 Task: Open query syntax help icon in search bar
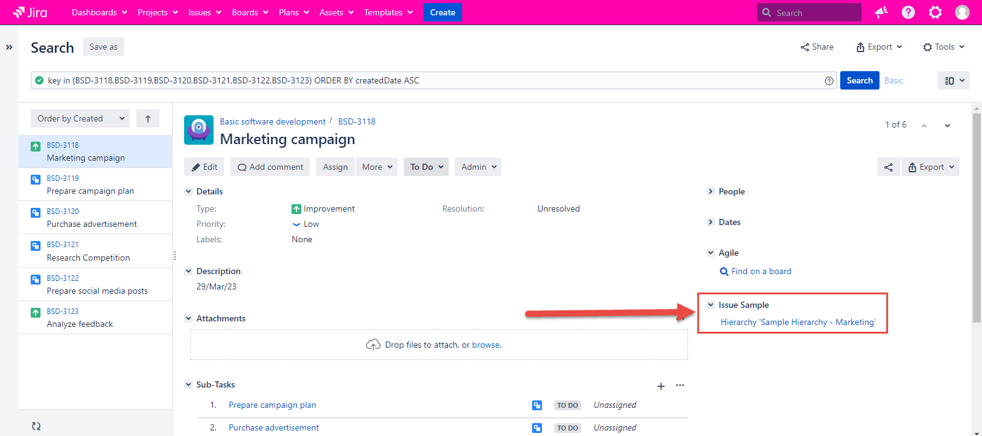(x=829, y=81)
